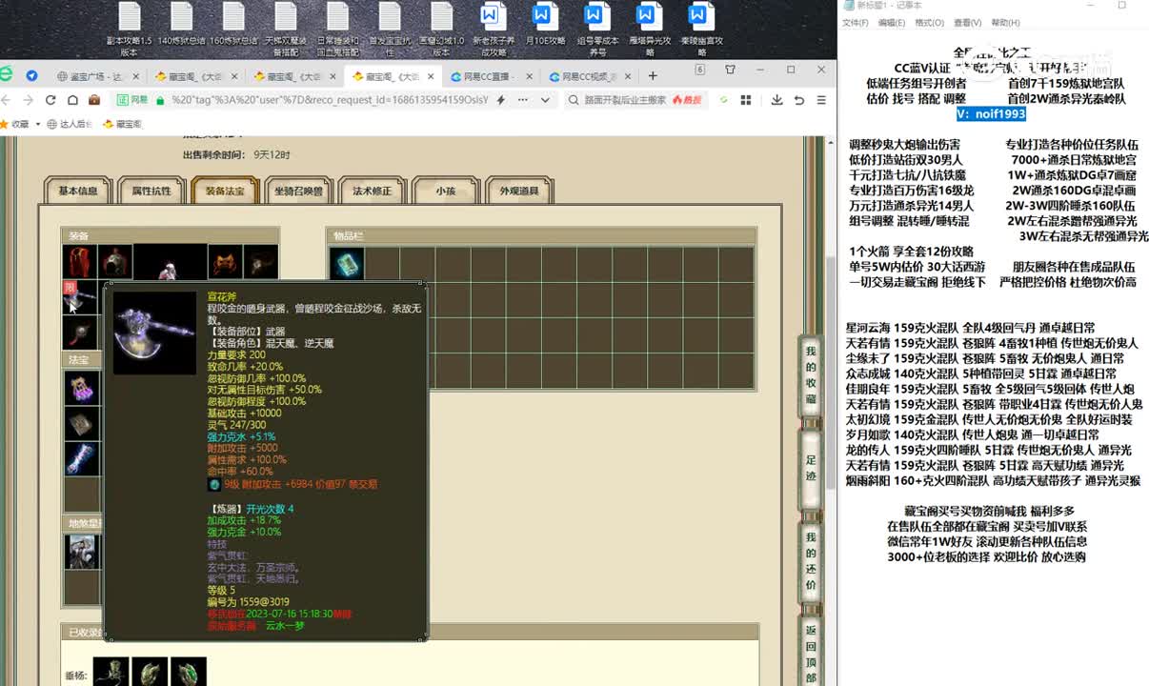The image size is (1149, 686).
Task: Select the 地煞星 character icon
Action: tap(81, 552)
